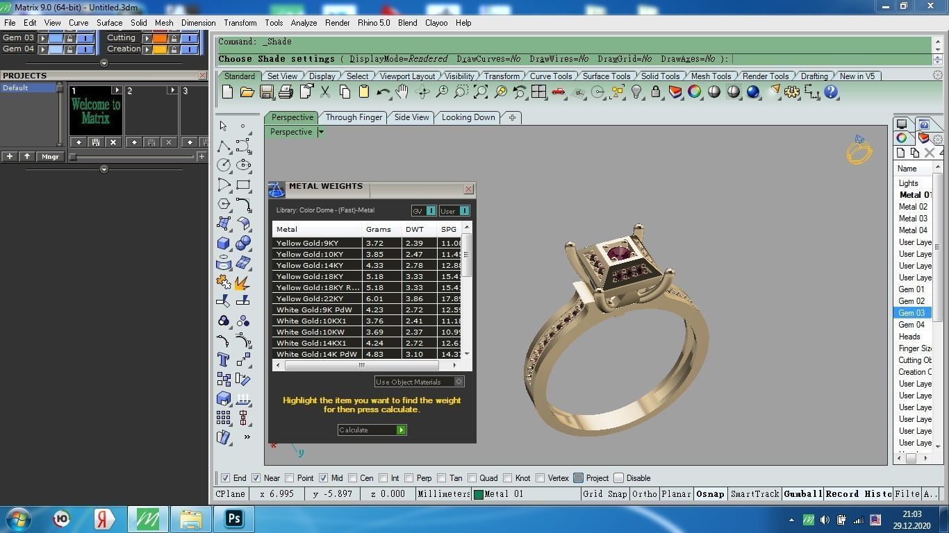949x533 pixels.
Task: Click the Rectangular Array grid icon
Action: [x=223, y=418]
